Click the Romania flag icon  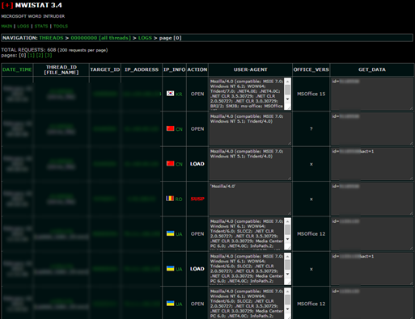pyautogui.click(x=170, y=199)
